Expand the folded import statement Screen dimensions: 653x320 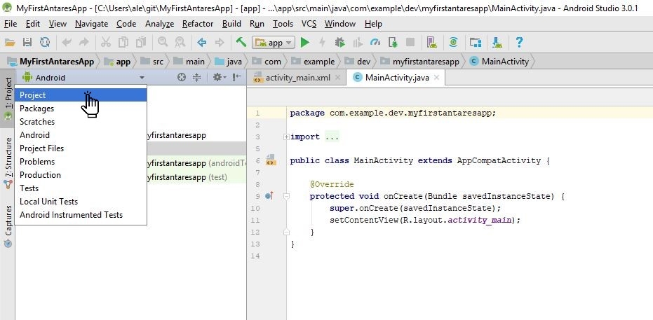click(286, 137)
